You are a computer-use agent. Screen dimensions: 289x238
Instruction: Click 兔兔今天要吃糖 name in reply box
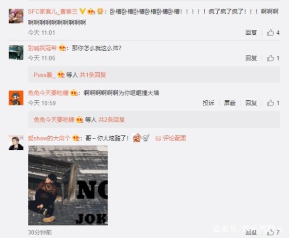tap(54, 119)
